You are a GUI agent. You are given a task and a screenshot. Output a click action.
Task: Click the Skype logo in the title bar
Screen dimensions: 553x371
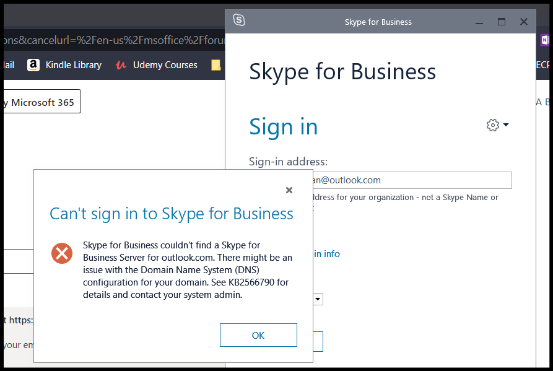[x=239, y=20]
